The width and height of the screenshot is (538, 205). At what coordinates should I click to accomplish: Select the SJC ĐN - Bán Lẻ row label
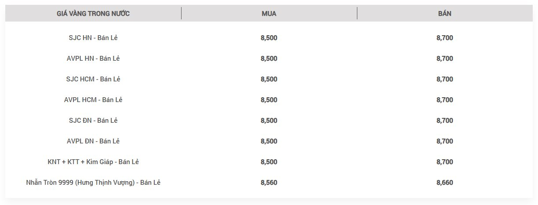[x=93, y=121]
